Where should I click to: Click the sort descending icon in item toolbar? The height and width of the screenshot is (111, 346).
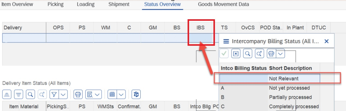coord(19,94)
